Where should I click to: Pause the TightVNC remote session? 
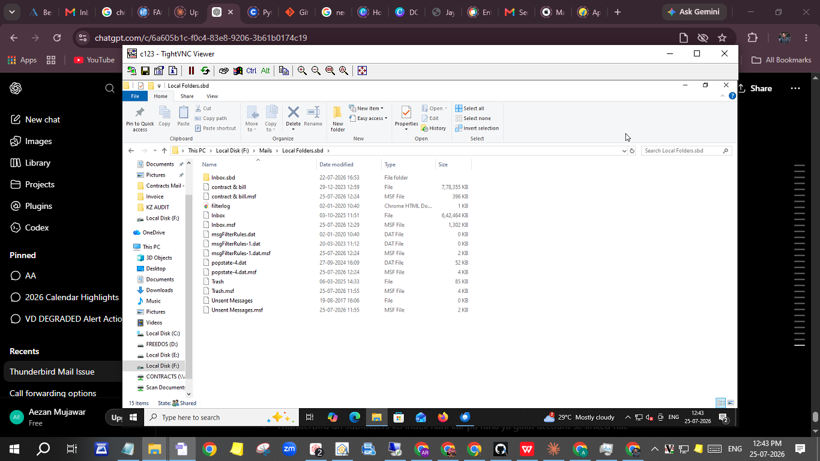(x=191, y=71)
